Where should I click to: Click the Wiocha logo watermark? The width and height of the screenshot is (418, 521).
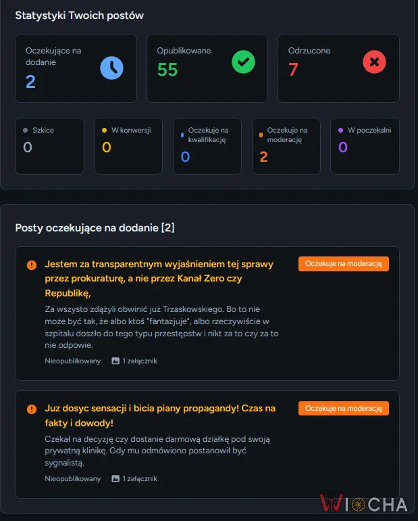click(x=363, y=503)
